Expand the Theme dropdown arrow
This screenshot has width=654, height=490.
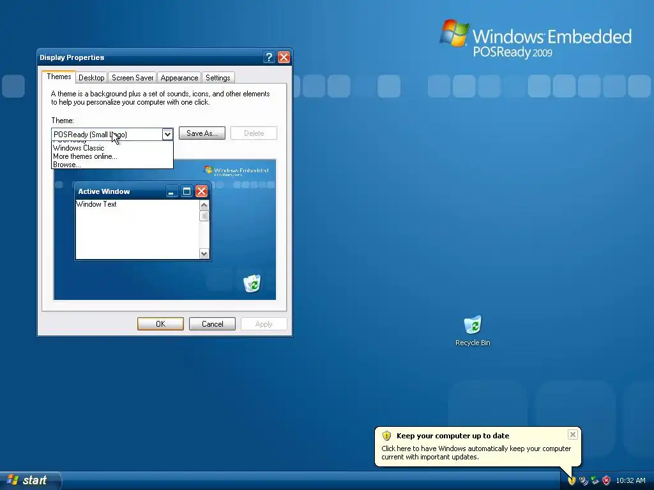[x=167, y=134]
